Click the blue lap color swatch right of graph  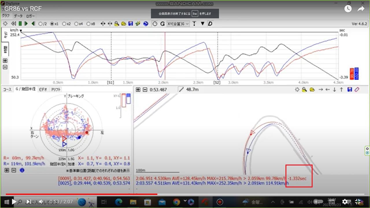click(x=356, y=73)
